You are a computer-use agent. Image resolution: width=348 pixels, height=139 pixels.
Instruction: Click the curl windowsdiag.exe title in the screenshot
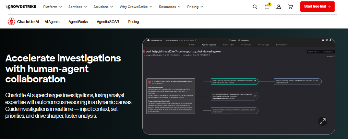183,51
